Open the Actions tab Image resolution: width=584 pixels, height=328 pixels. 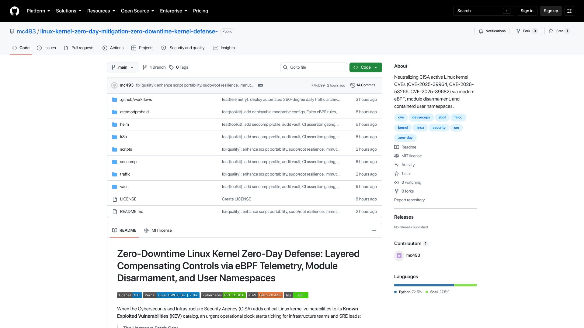click(x=113, y=48)
